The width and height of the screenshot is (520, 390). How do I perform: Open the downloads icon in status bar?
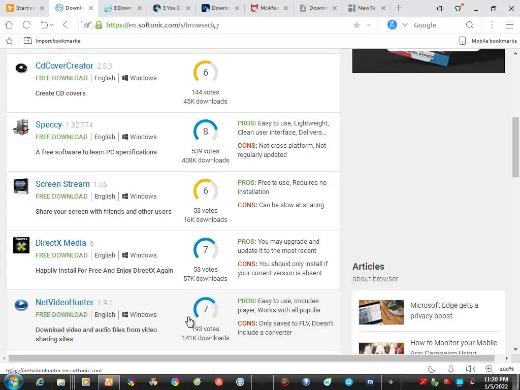[x=451, y=369]
